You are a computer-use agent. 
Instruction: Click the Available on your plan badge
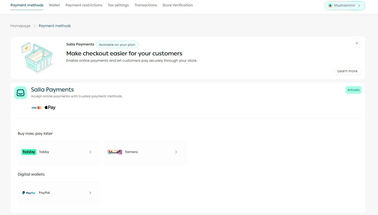point(117,45)
